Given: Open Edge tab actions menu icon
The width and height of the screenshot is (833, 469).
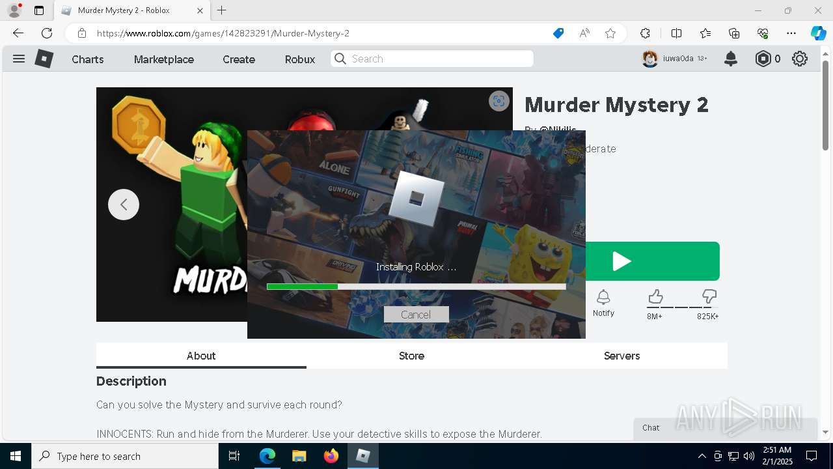Looking at the screenshot, I should click(39, 10).
